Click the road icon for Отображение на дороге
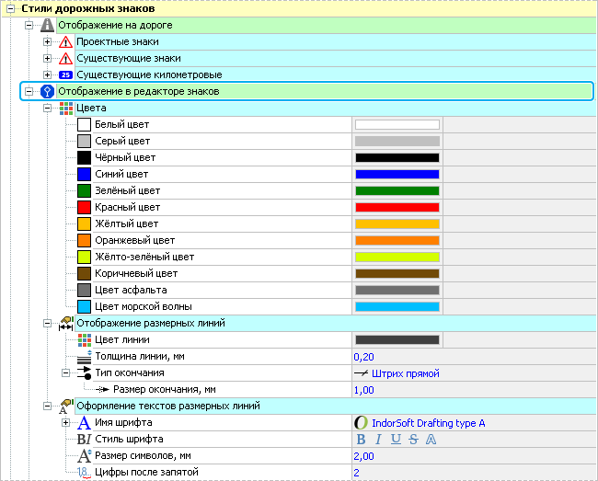This screenshot has width=598, height=481. coord(47,25)
